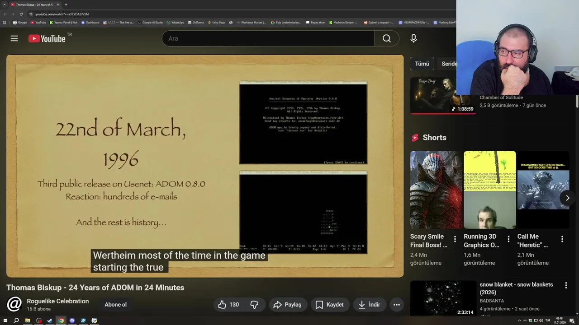Viewport: 579px width, 325px height.
Task: Open the Warframe Market bookmark
Action: point(251,22)
